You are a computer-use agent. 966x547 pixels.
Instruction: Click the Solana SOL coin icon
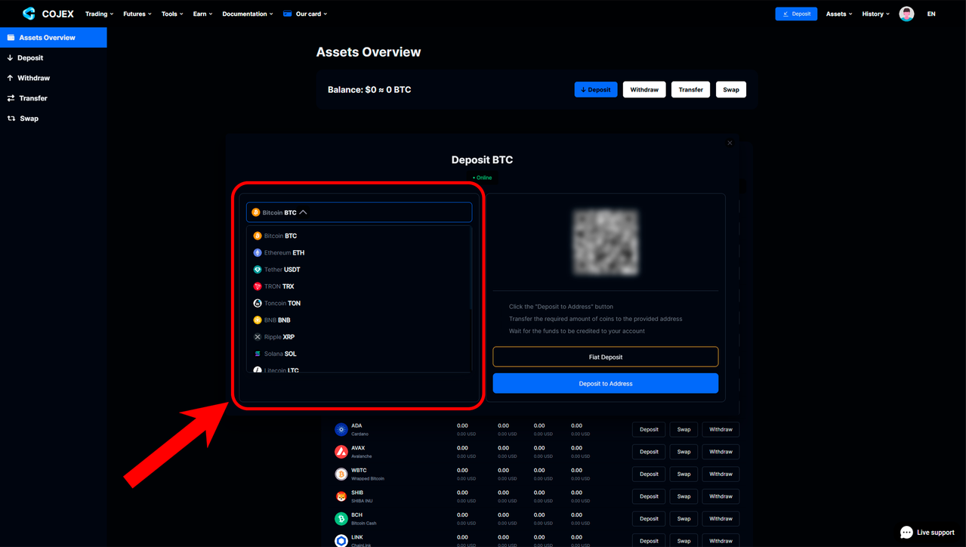(258, 354)
